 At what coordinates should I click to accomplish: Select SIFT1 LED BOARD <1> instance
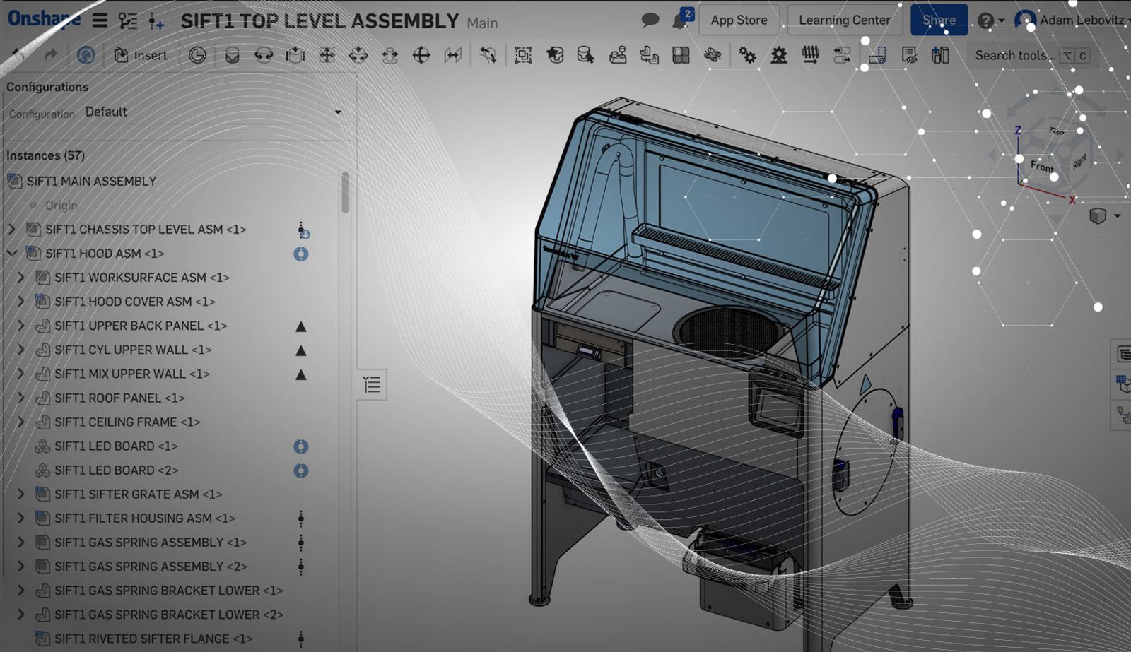point(115,446)
